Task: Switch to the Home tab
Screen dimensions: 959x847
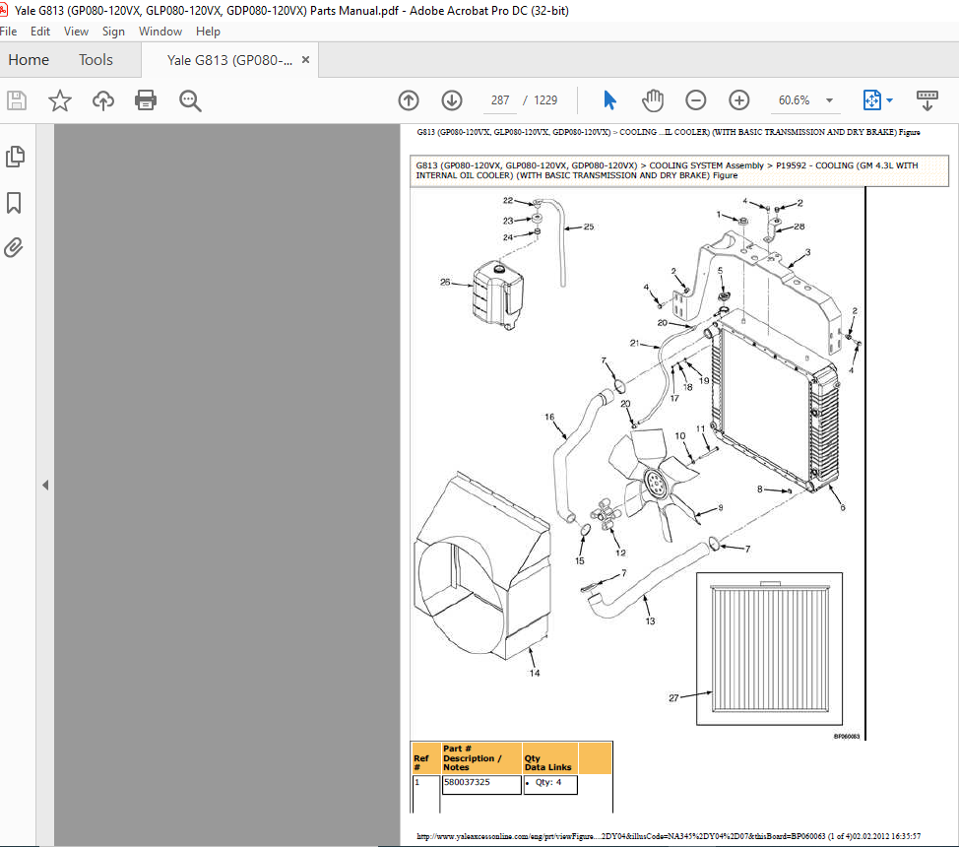Action: pos(29,60)
